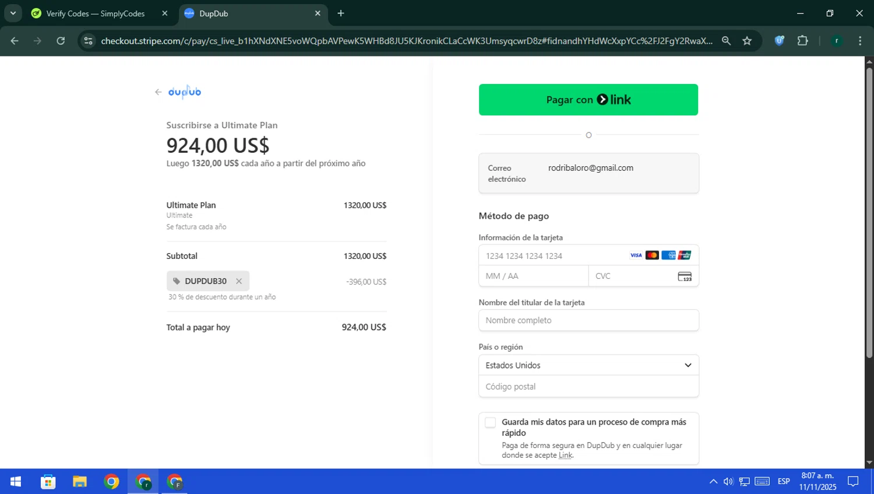The height and width of the screenshot is (494, 874).
Task: Switch to the Verify Codes — SimplyCodes tab
Action: (x=96, y=13)
